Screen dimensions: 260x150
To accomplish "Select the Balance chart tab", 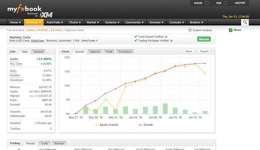I will click(95, 52).
